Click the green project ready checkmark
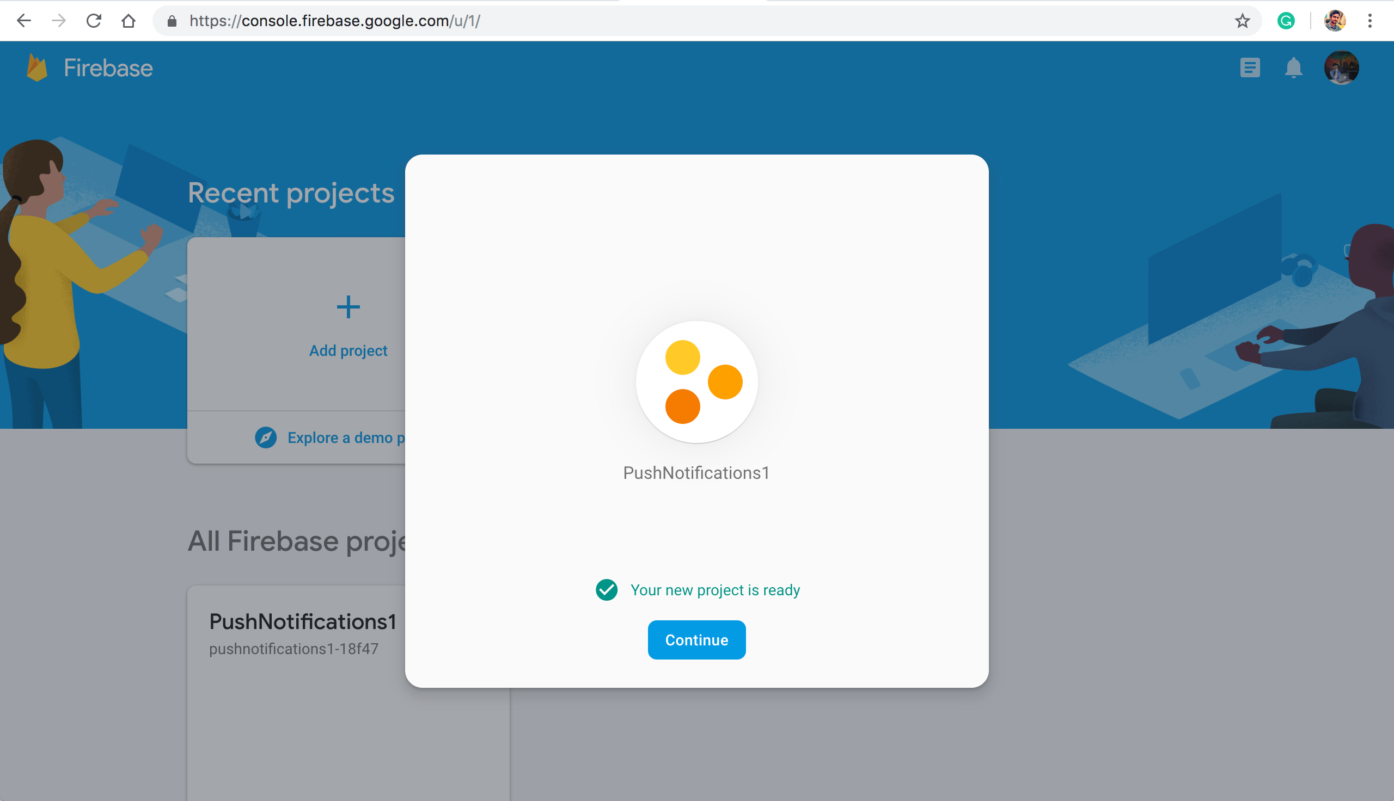The image size is (1394, 801). pyautogui.click(x=607, y=590)
